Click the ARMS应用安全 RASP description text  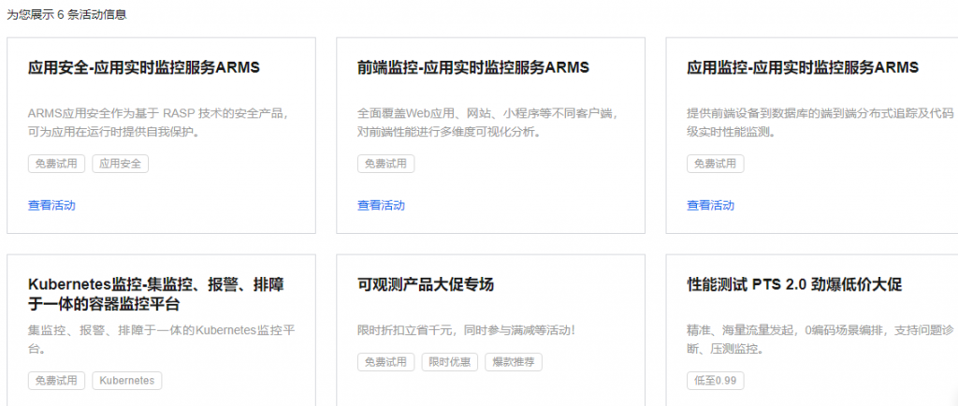pos(158,123)
